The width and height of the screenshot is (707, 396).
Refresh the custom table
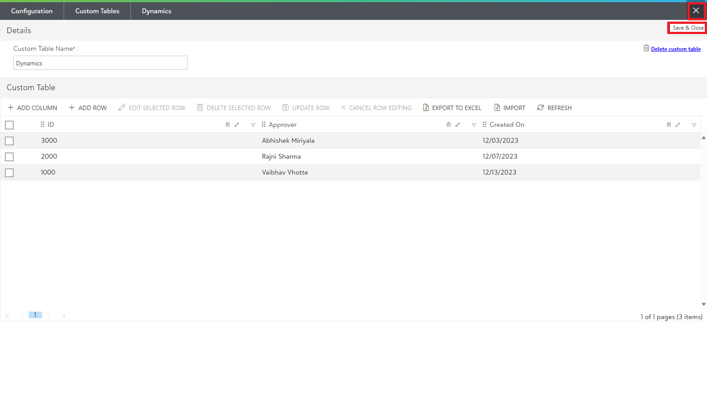[x=554, y=108]
